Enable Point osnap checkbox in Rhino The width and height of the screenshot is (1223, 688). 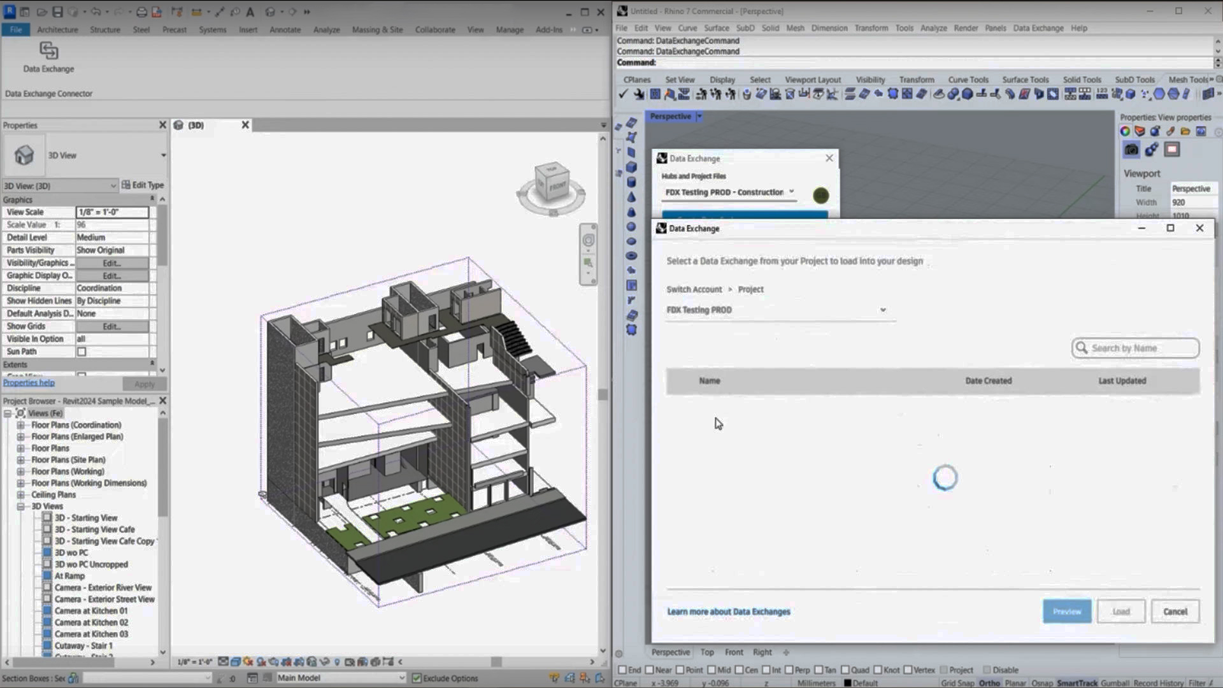(680, 670)
